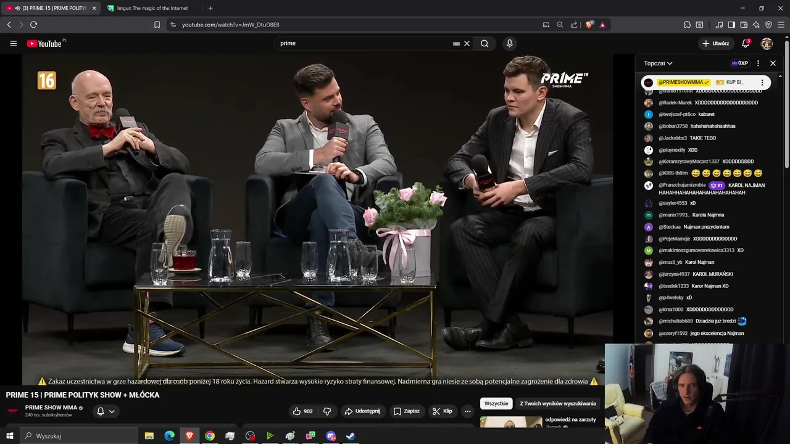Open Brave Shields lion icon
This screenshot has width=790, height=444.
coord(589,25)
